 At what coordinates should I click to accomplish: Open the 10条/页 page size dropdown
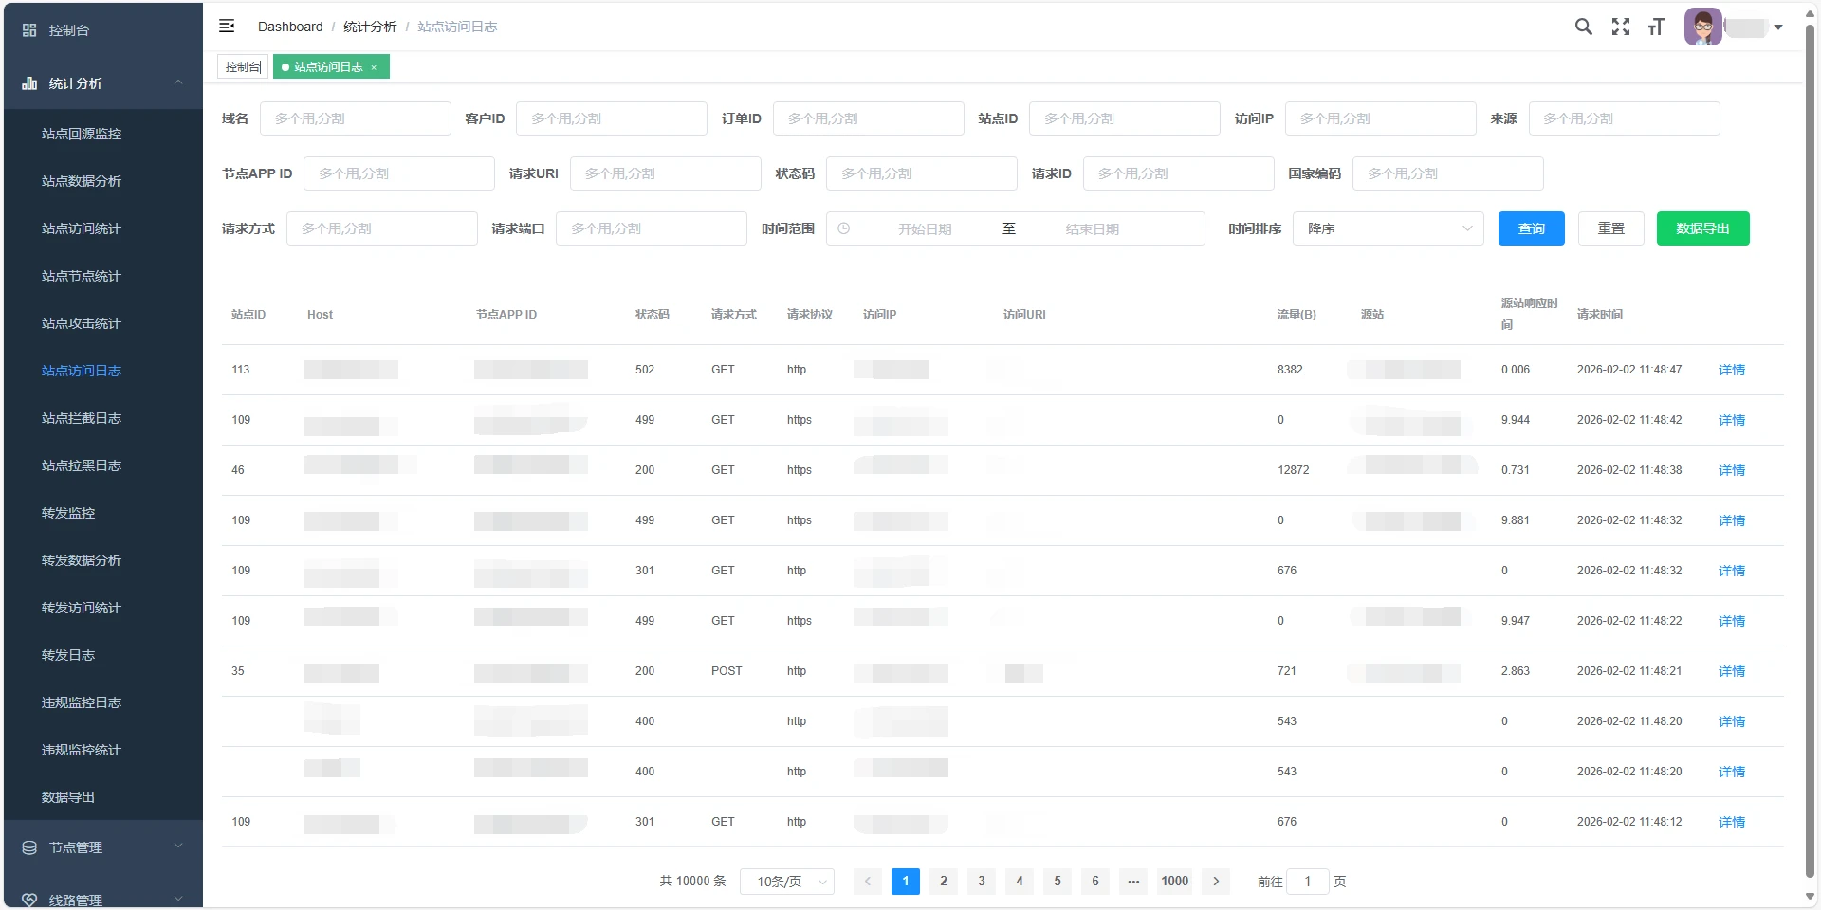coord(786,881)
